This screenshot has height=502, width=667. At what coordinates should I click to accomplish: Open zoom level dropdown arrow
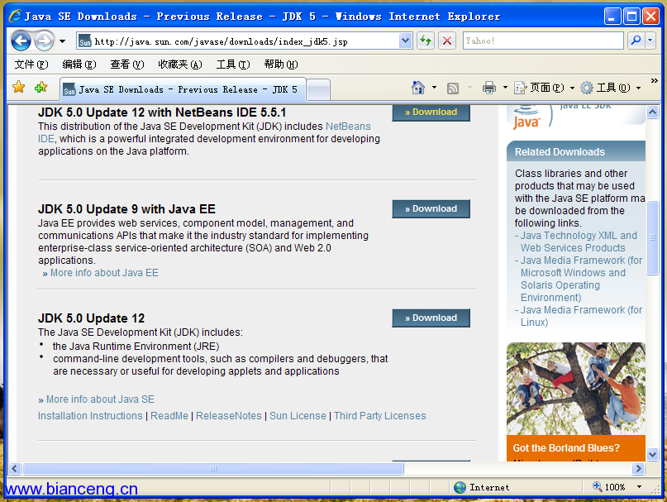(639, 486)
